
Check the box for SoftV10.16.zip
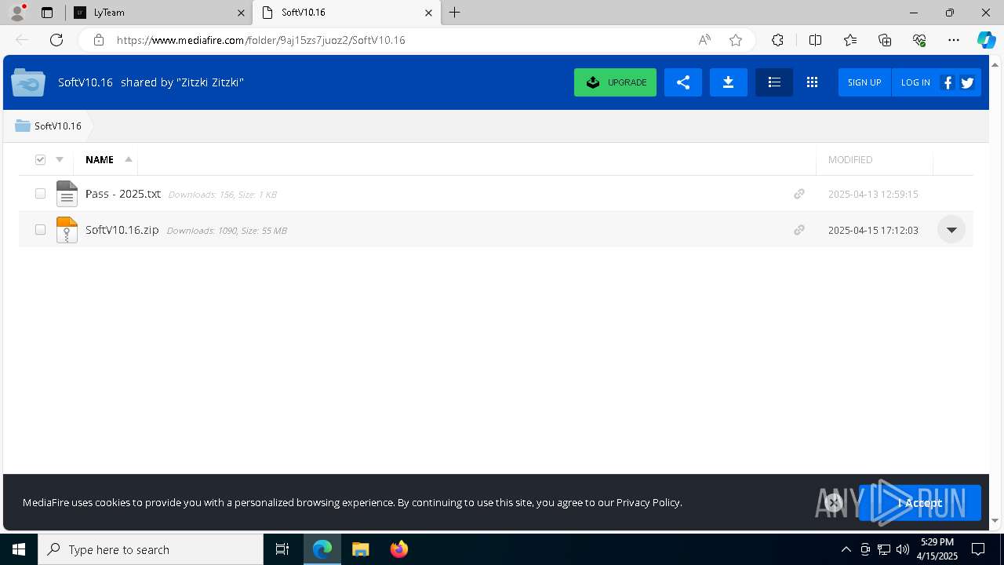click(x=40, y=230)
